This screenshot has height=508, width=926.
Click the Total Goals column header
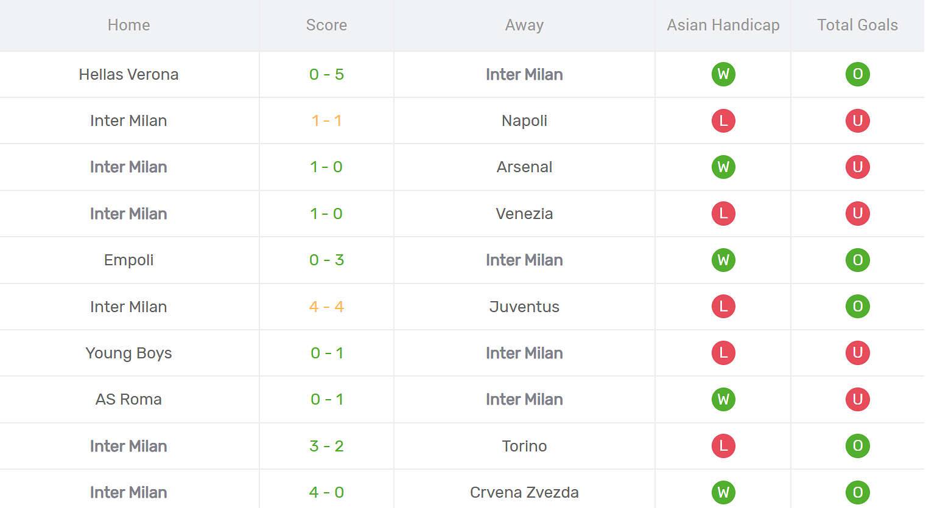[857, 25]
